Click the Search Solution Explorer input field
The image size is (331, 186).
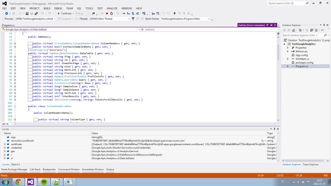(x=302, y=35)
